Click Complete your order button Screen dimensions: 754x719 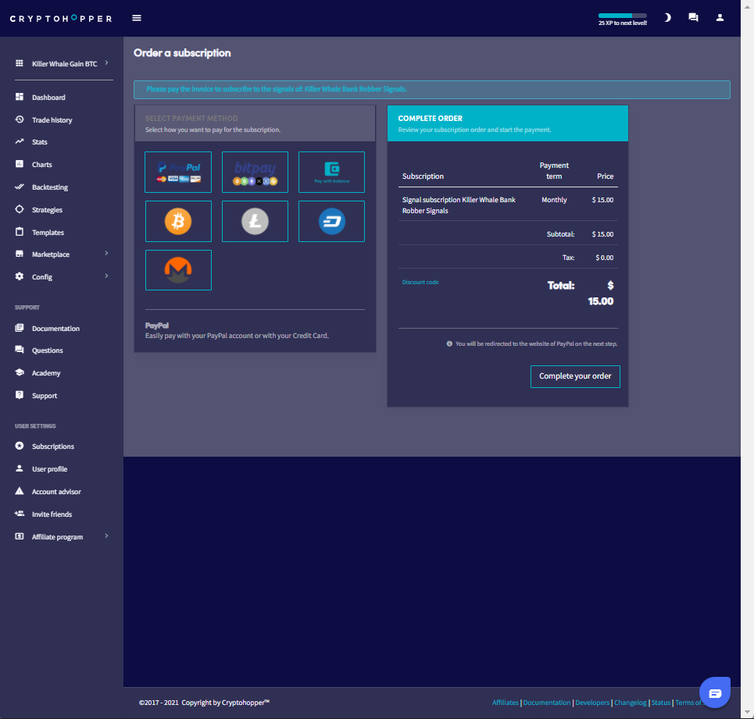click(x=575, y=376)
